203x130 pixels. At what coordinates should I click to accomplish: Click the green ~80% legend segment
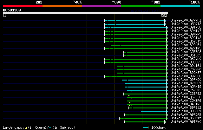(x=141, y=6)
